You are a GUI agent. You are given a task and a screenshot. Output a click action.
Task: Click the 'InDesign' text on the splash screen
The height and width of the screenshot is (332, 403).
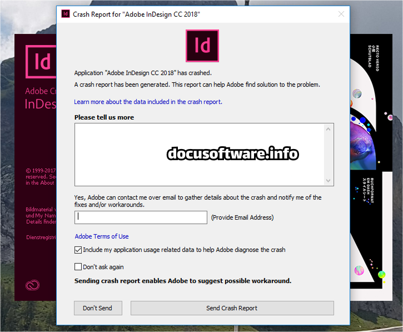click(40, 104)
